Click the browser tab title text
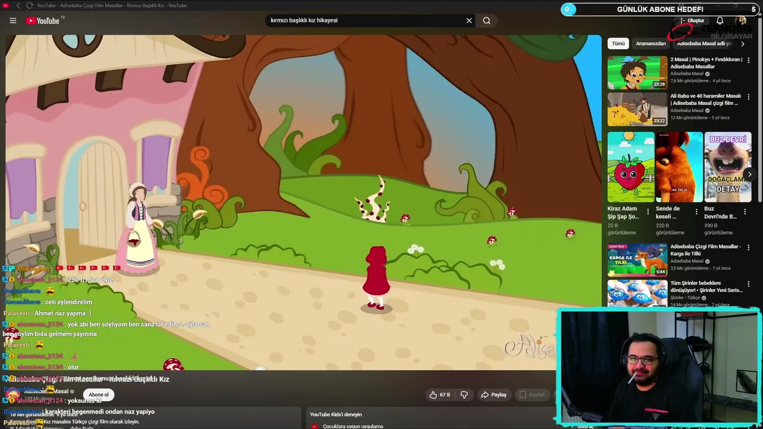This screenshot has height=429, width=763. click(x=111, y=5)
